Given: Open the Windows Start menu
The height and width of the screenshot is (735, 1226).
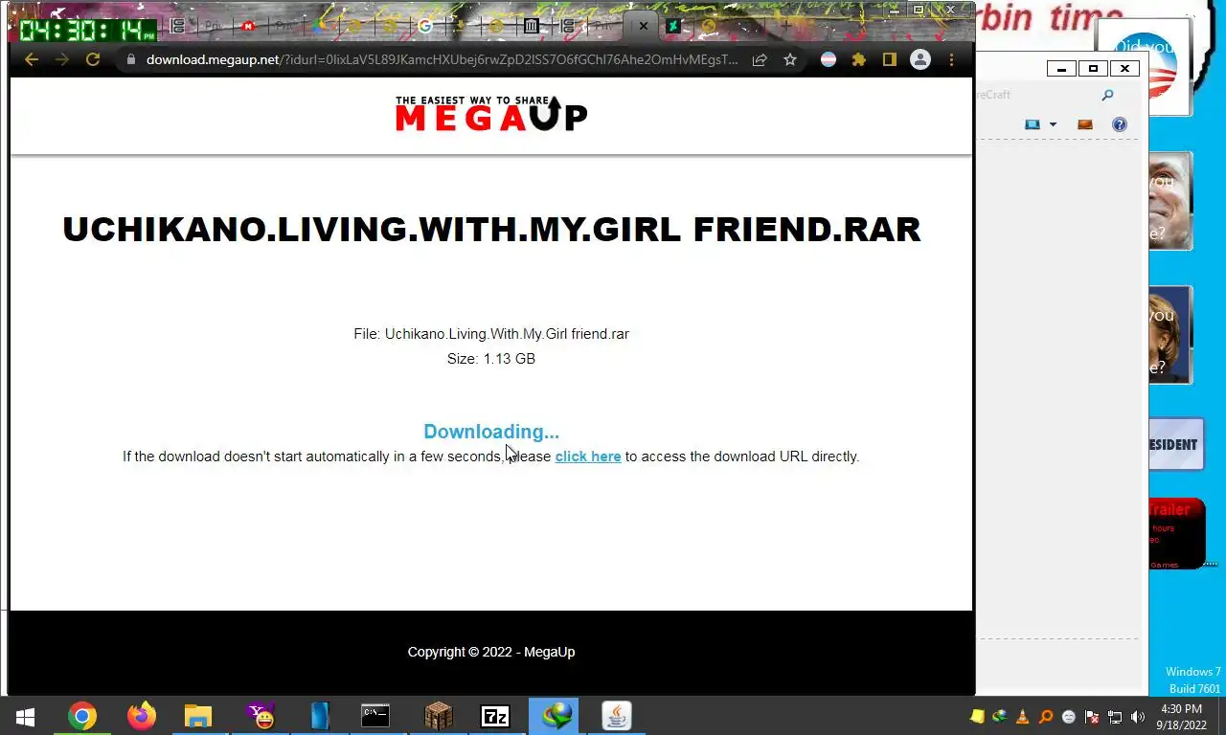Looking at the screenshot, I should pos(25,716).
